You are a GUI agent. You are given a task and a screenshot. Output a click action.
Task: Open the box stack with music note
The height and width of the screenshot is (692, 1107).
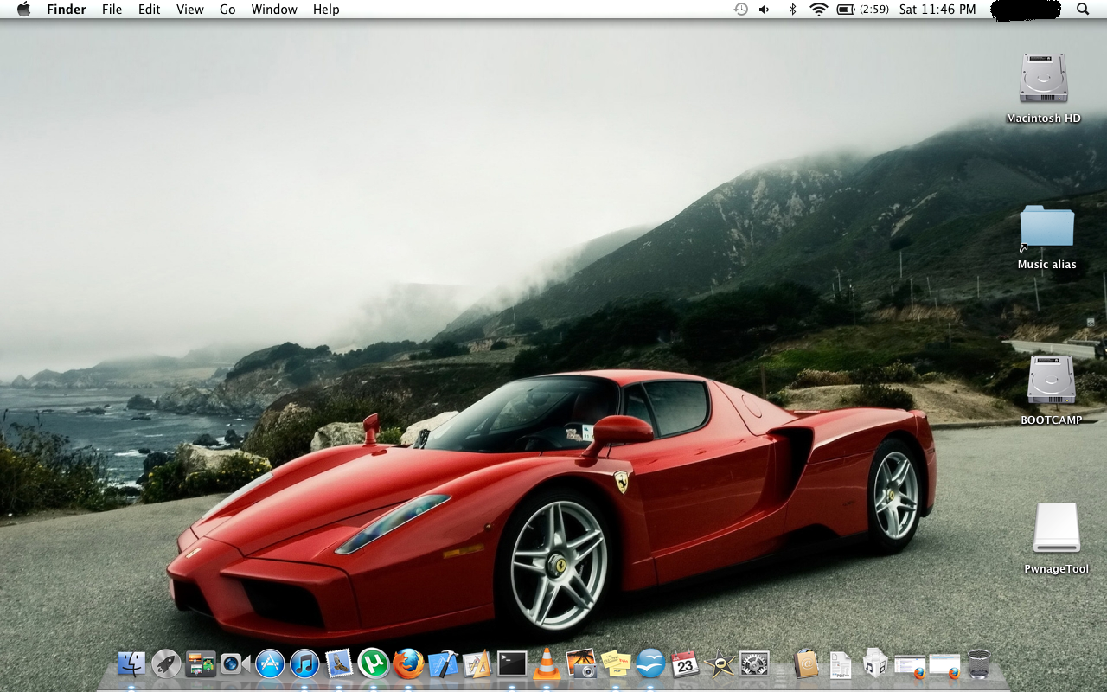point(875,664)
